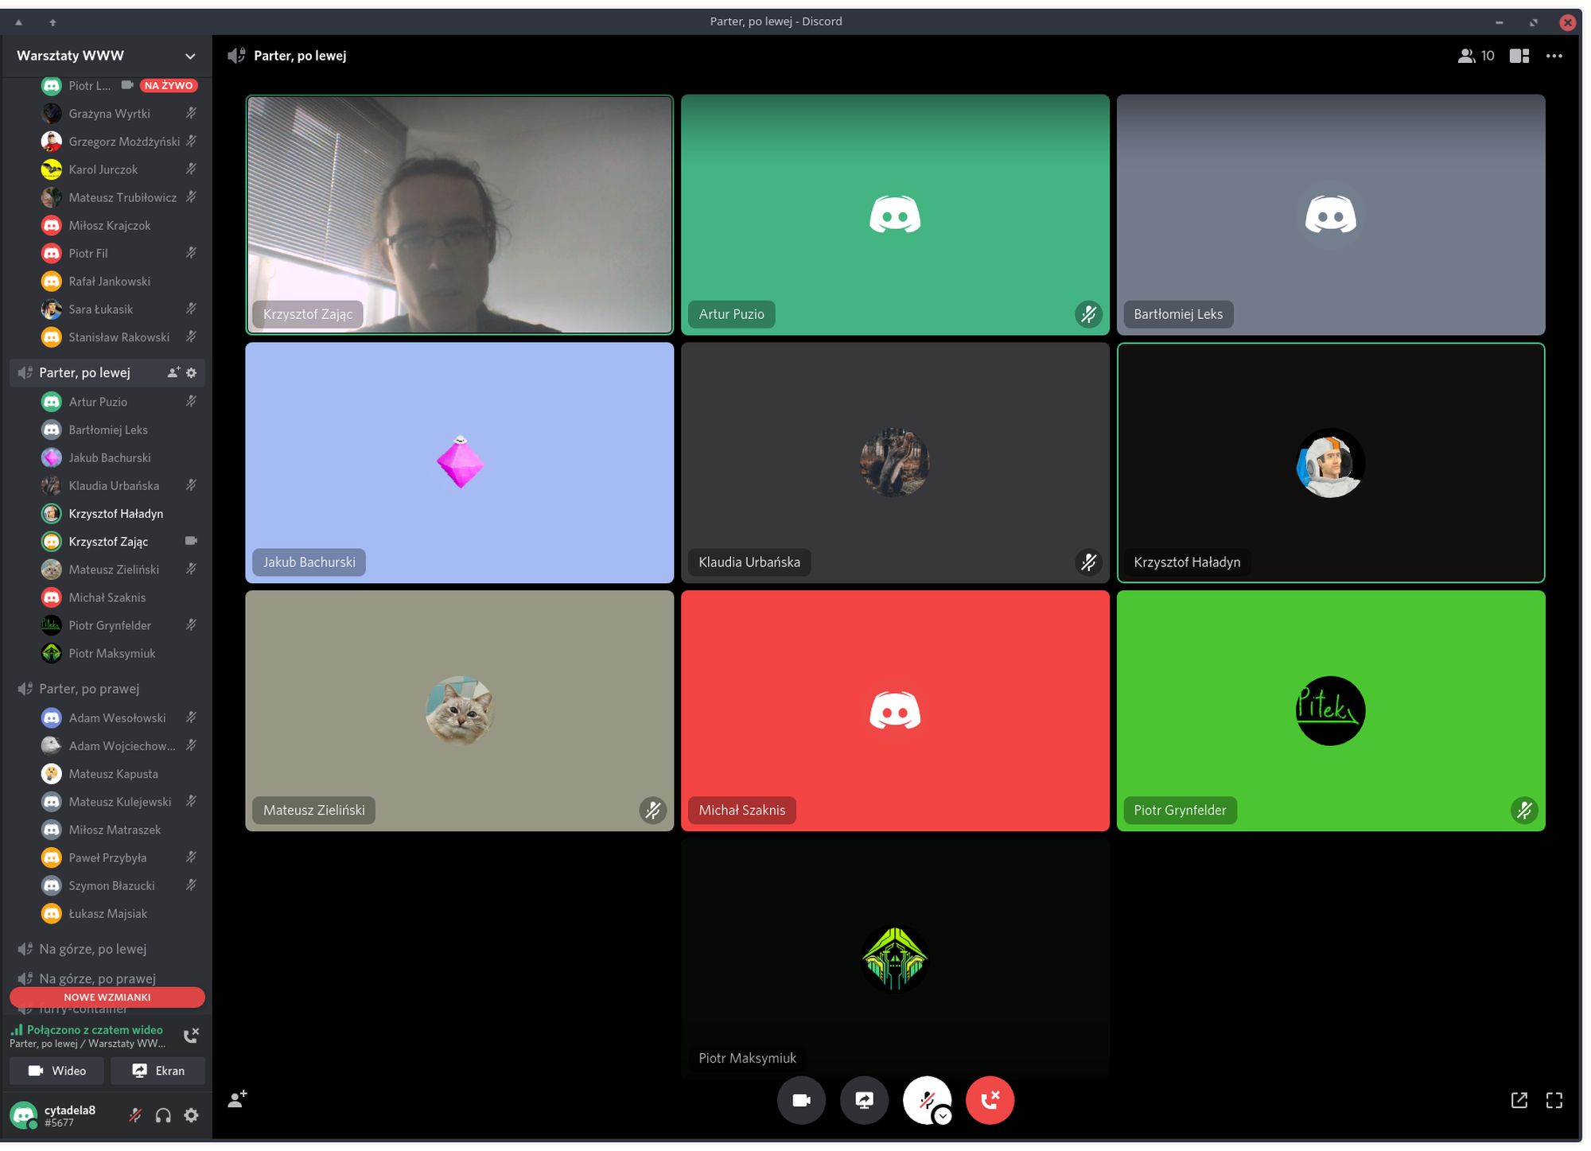
Task: Open user settings gear
Action: [x=191, y=1115]
